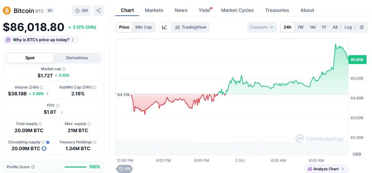
Task: Click the green Profile Score progress bar
Action: click(x=75, y=167)
